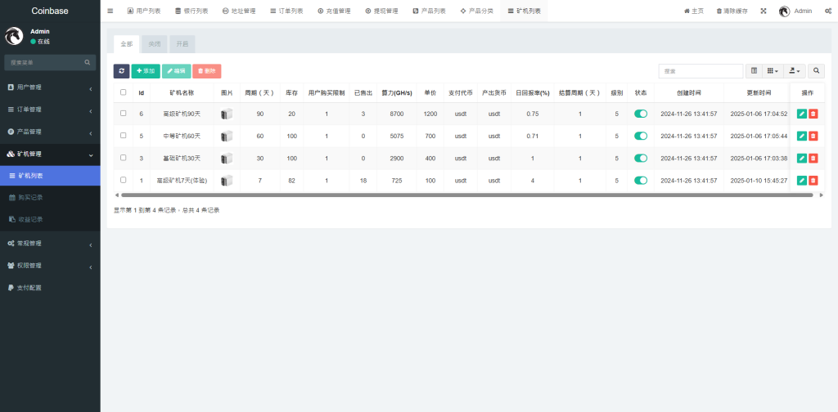This screenshot has height=412, width=838.
Task: Expand 用户管理 in the sidebar
Action: tap(50, 87)
